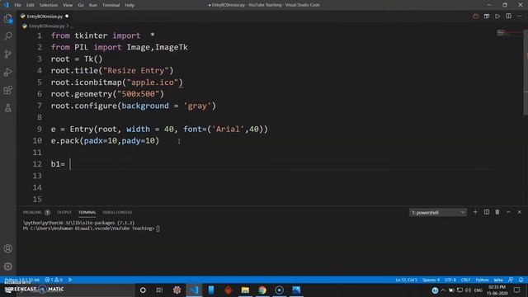
Task: Open the Search view in activity bar
Action: tap(8, 36)
